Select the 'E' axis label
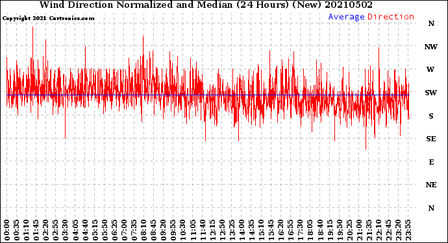The height and width of the screenshot is (243, 448). point(431,162)
